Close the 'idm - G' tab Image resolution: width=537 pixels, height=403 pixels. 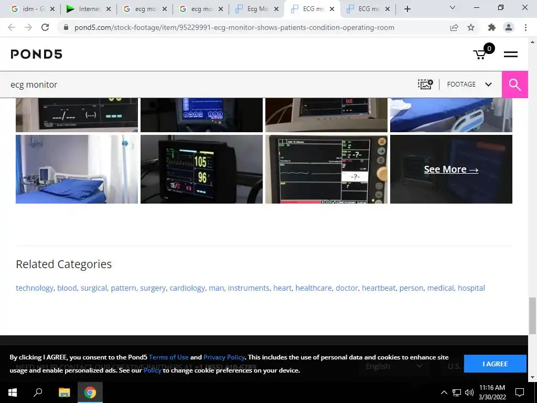(x=52, y=9)
